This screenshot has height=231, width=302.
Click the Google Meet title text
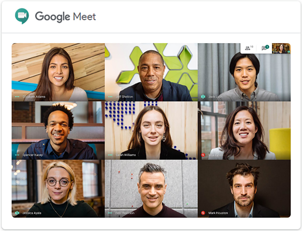coord(65,16)
